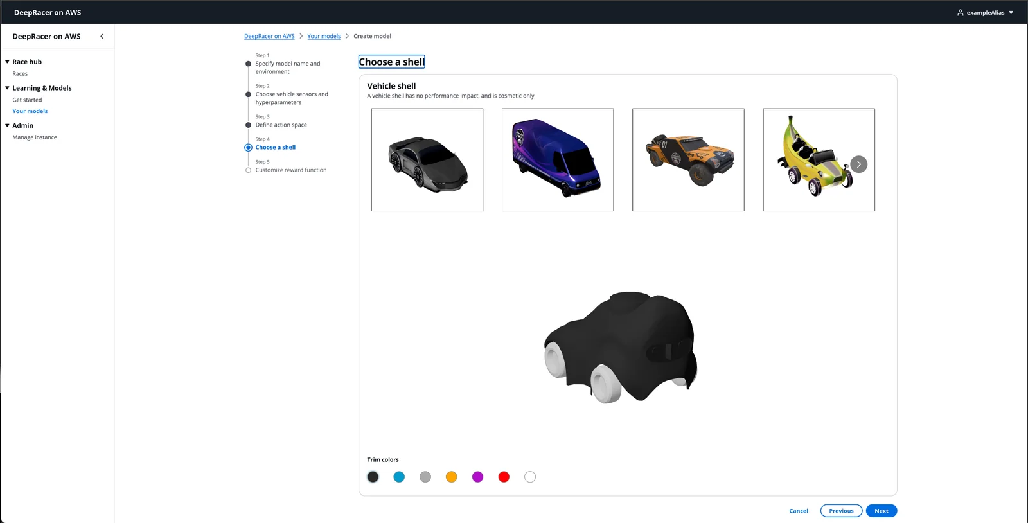Go to Get started page
The height and width of the screenshot is (523, 1028).
27,100
